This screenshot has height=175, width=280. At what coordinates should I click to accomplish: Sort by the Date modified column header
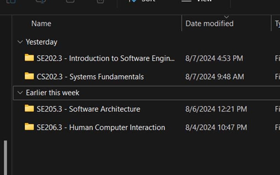(209, 24)
